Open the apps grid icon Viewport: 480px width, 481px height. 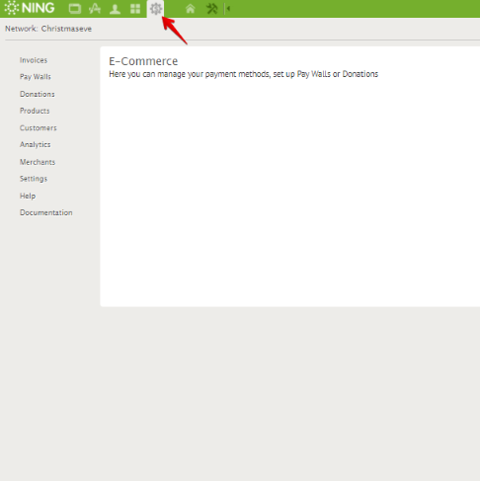coord(135,9)
